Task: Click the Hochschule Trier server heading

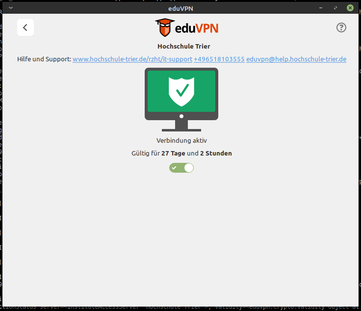Action: (184, 47)
